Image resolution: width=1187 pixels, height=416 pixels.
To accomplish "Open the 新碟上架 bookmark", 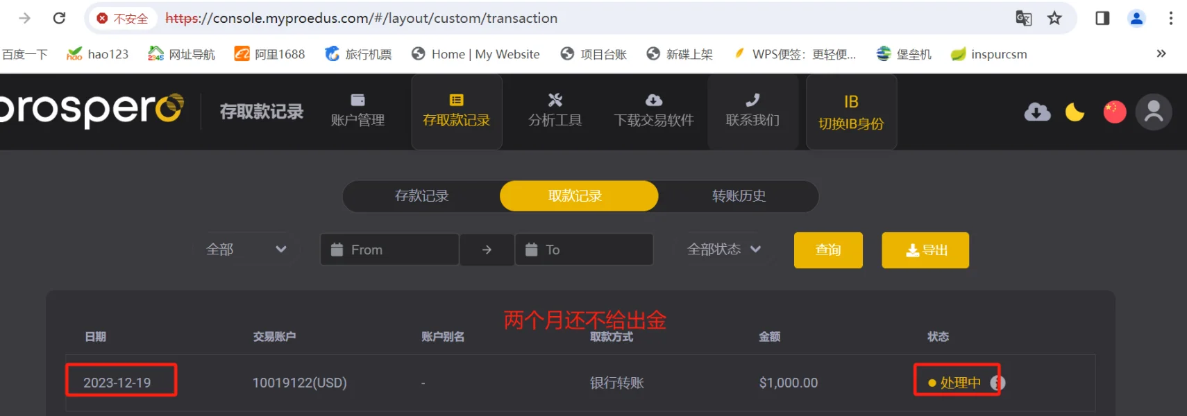I will pos(680,54).
